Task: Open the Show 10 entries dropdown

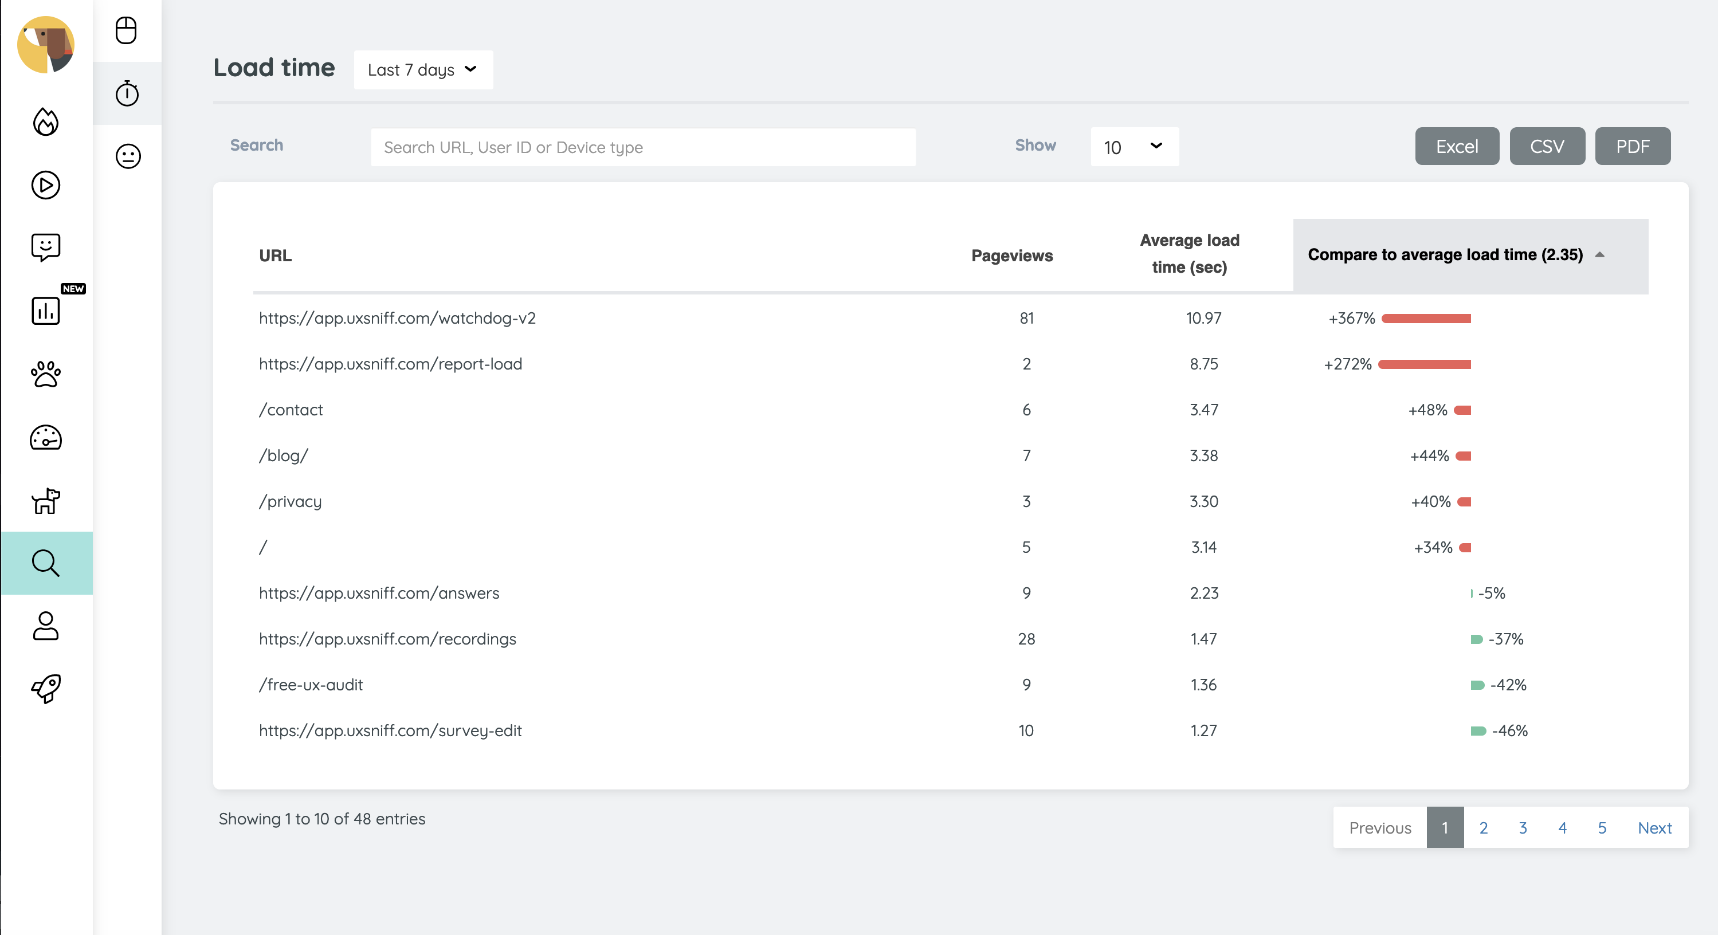Action: pyautogui.click(x=1135, y=147)
